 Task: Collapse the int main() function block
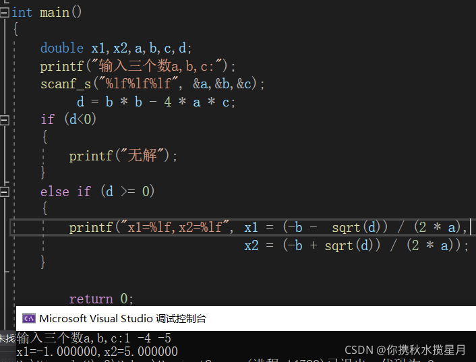click(4, 13)
